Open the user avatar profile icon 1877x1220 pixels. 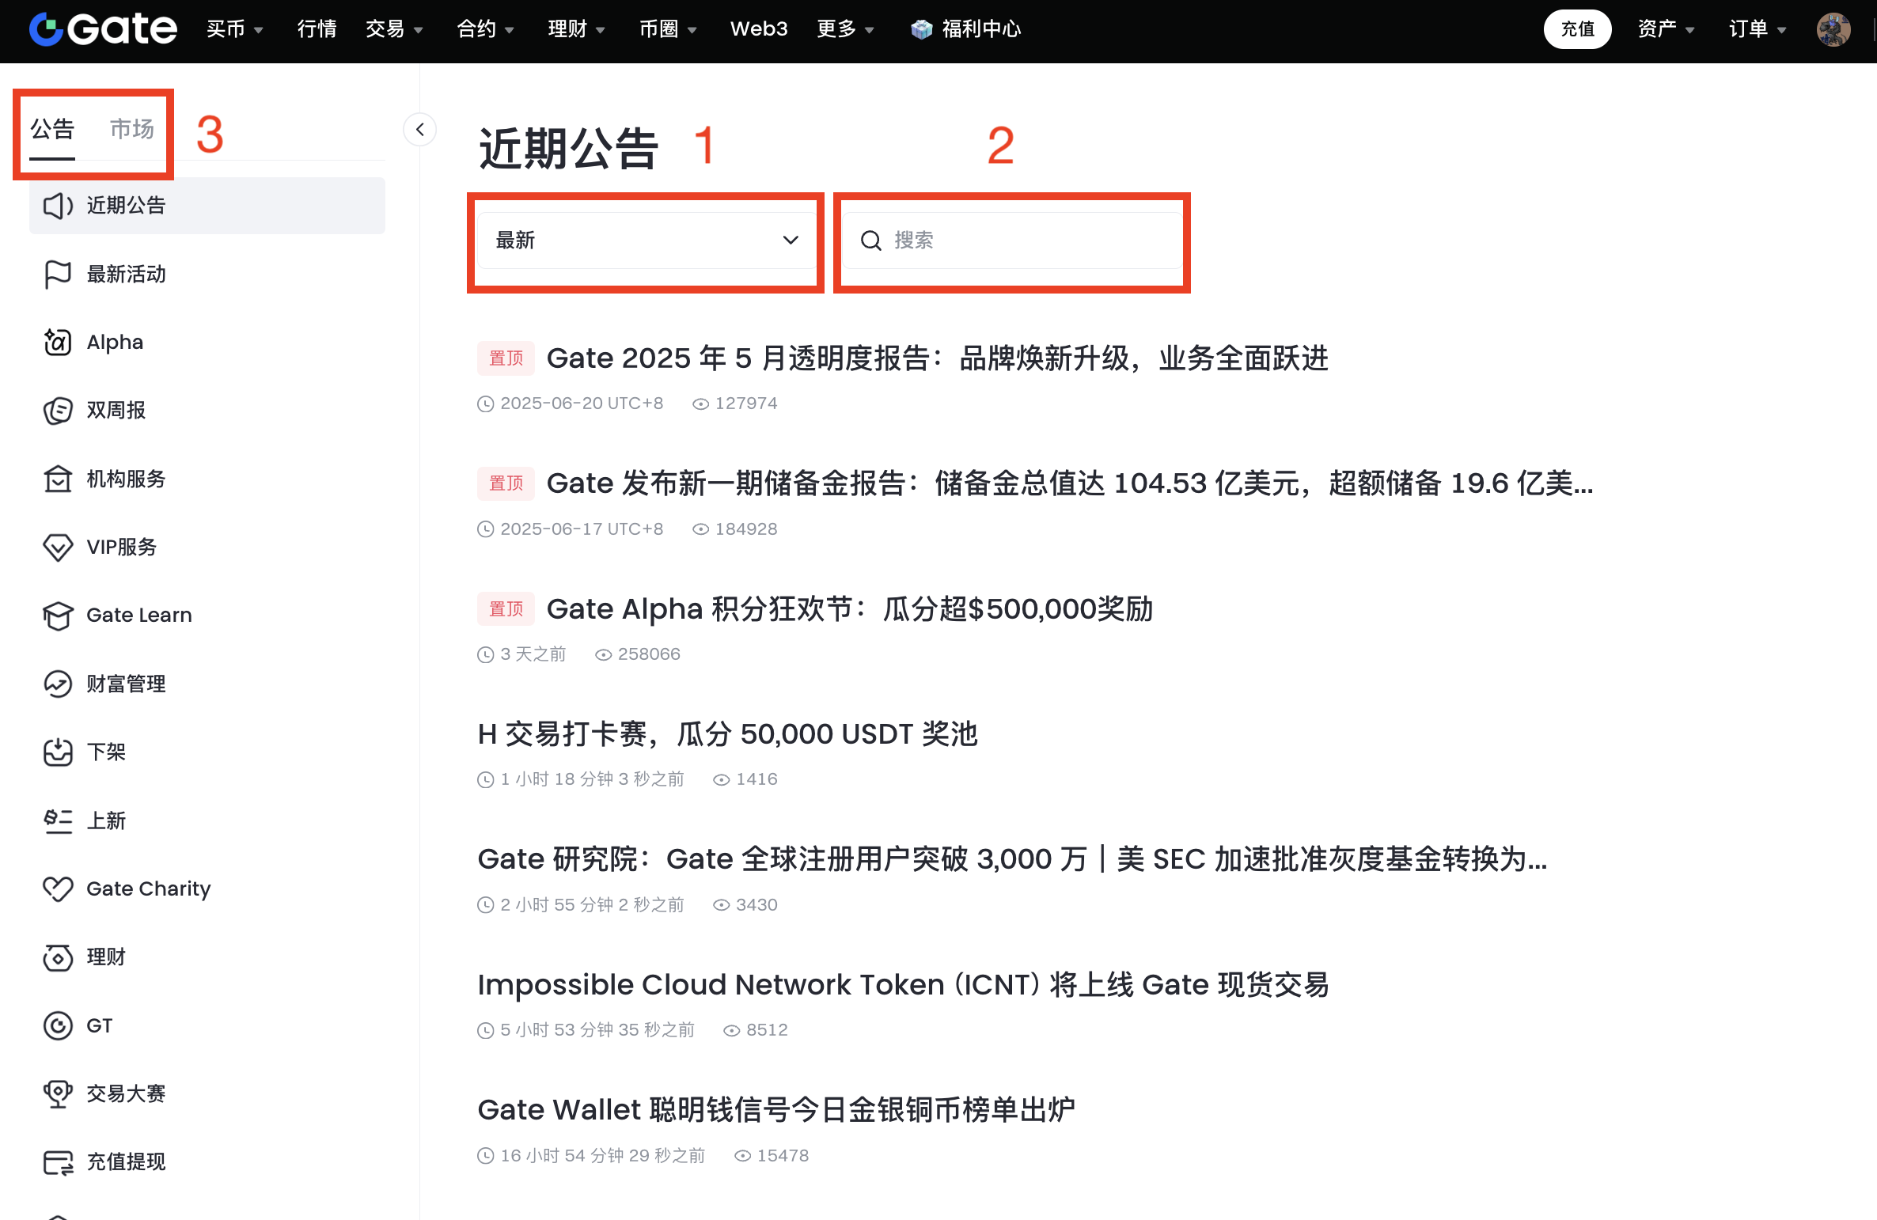point(1833,29)
